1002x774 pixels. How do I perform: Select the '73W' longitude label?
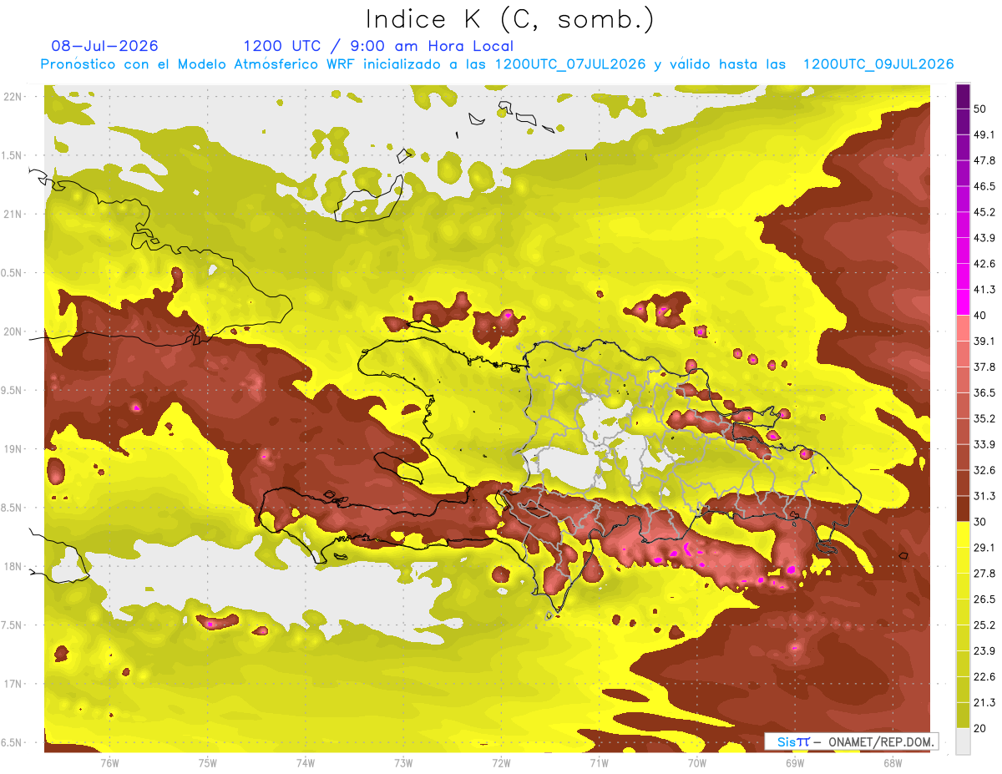tap(403, 762)
